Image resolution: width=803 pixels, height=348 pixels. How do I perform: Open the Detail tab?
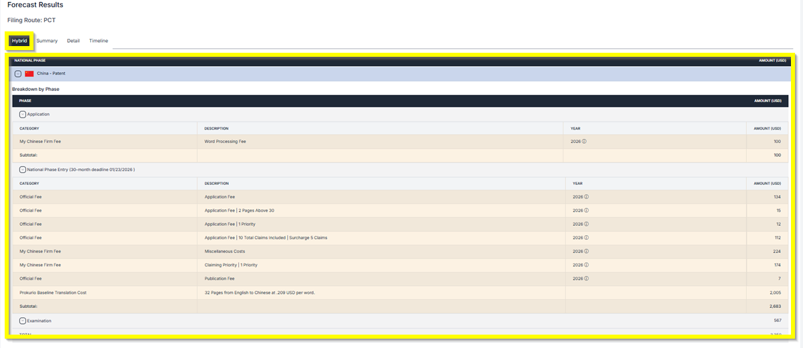[73, 41]
